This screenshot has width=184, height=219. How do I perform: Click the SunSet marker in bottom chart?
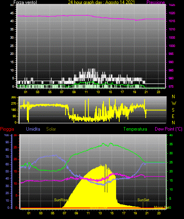pyautogui.click(x=143, y=200)
